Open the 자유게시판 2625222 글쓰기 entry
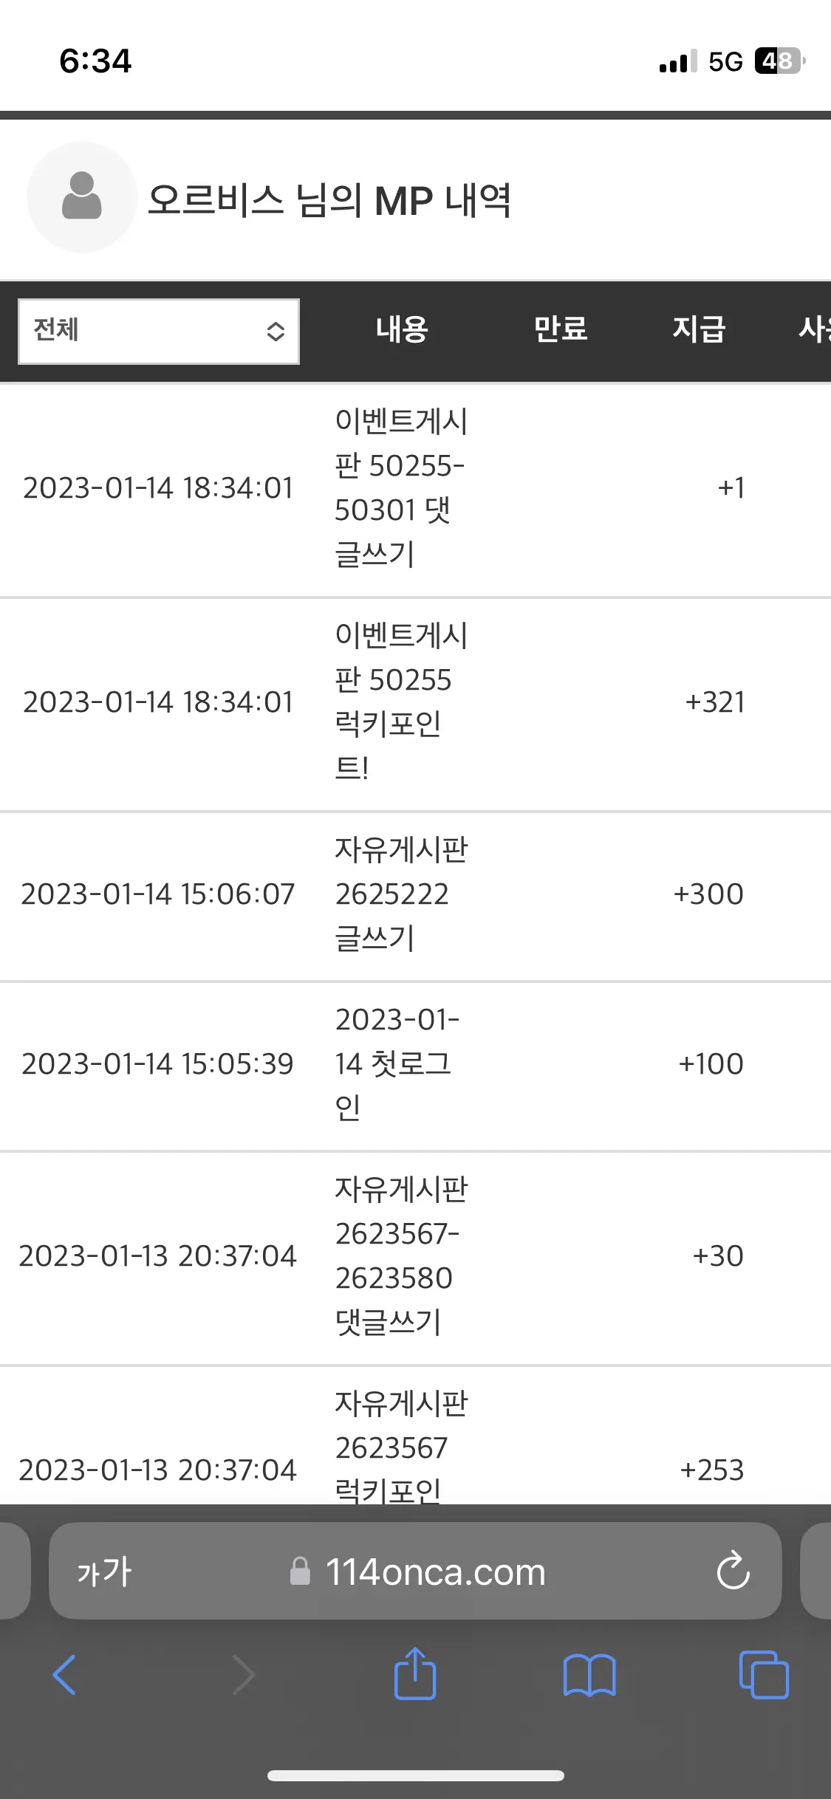Viewport: 831px width, 1799px height. (401, 894)
